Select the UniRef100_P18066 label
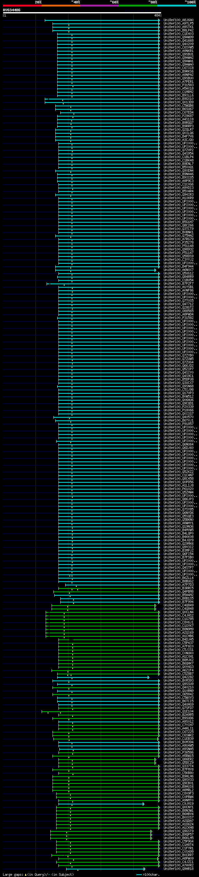The image size is (199, 877). click(x=178, y=410)
